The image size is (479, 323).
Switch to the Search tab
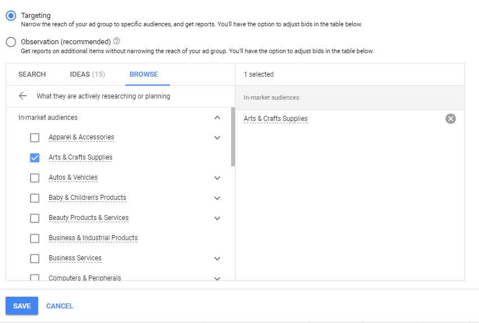tap(32, 74)
